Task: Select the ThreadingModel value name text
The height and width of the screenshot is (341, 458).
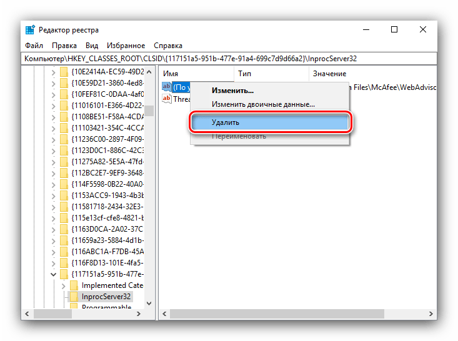Action: coord(181,99)
